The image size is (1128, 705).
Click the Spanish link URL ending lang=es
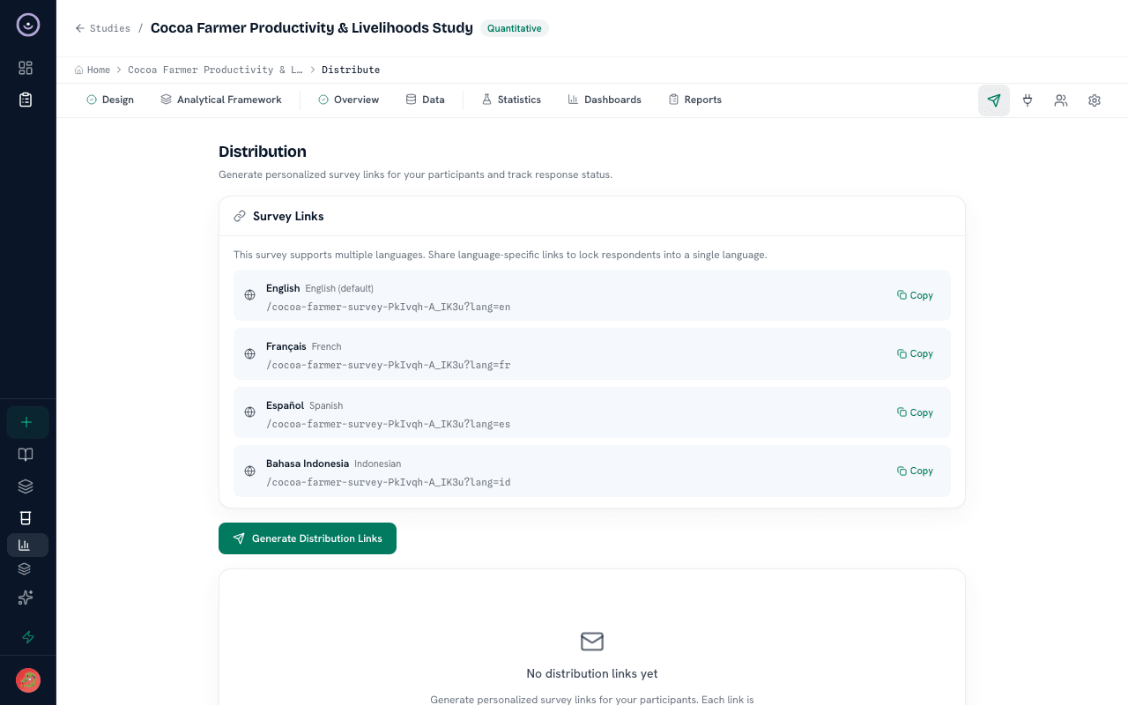point(389,424)
